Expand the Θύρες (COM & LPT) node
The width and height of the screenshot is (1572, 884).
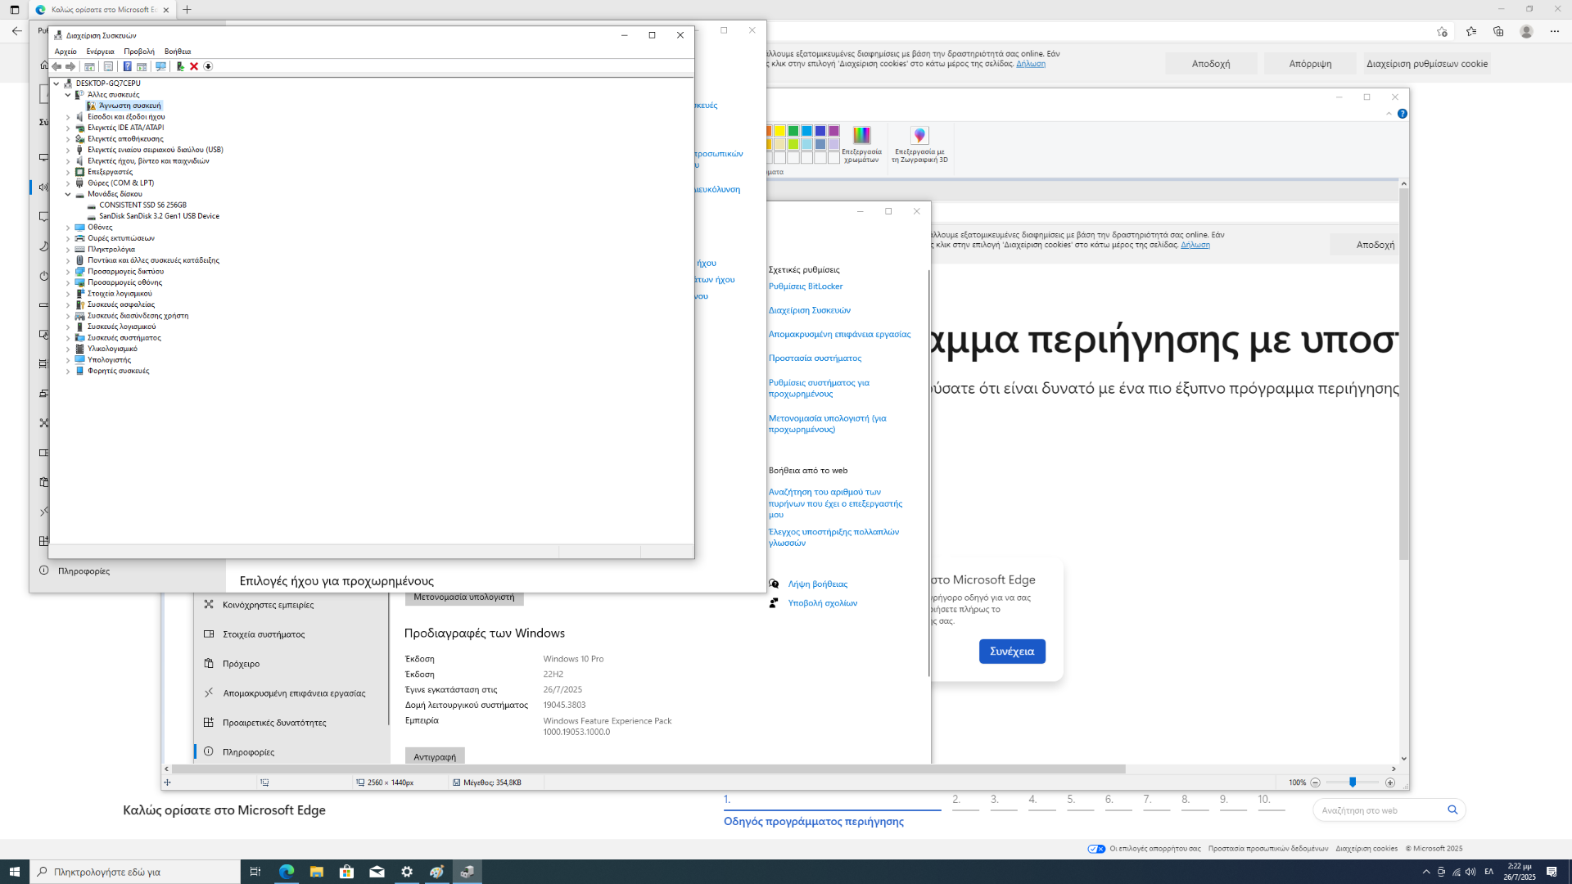click(68, 183)
